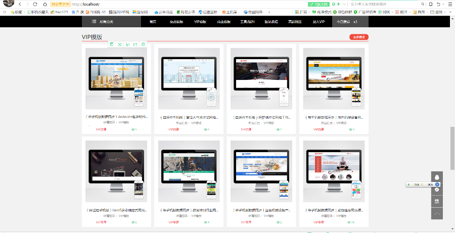Click the settings gear in the floating image toolbar

click(144, 44)
